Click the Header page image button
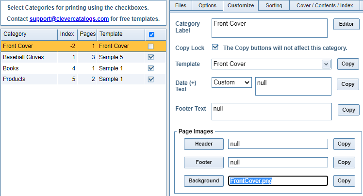 (x=204, y=144)
